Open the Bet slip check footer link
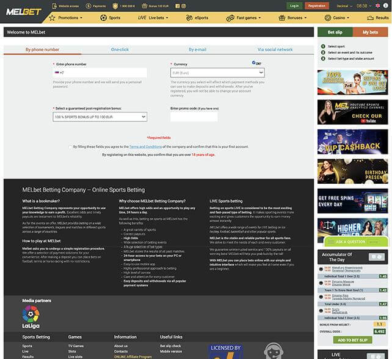Image resolution: width=392 pixels, height=359 pixels. tap(170, 346)
